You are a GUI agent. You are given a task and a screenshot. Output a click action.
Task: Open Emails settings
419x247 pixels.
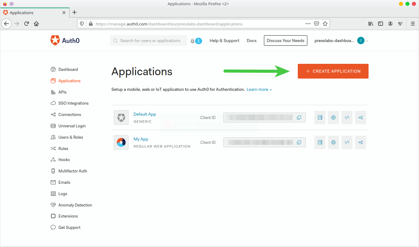point(64,182)
